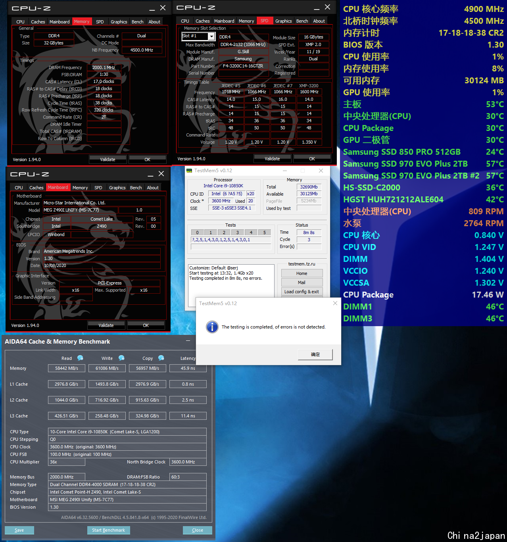Click Load config & exit in TestMem5

coord(302,292)
